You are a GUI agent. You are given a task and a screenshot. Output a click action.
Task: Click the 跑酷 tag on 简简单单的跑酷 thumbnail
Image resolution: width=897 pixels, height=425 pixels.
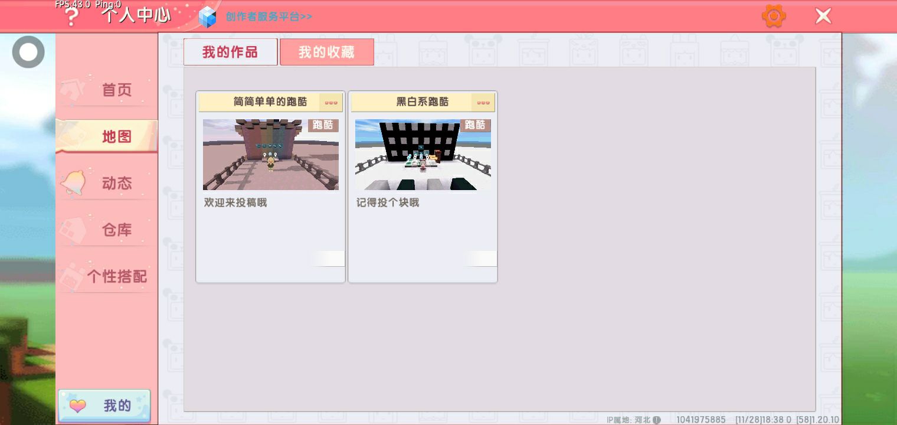point(323,125)
